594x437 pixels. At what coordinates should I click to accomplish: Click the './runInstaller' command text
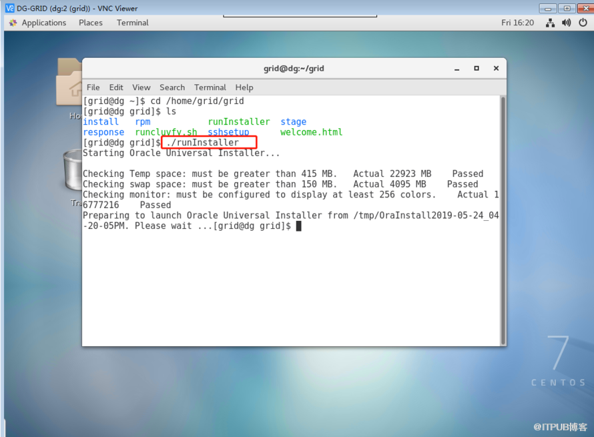[x=203, y=143]
